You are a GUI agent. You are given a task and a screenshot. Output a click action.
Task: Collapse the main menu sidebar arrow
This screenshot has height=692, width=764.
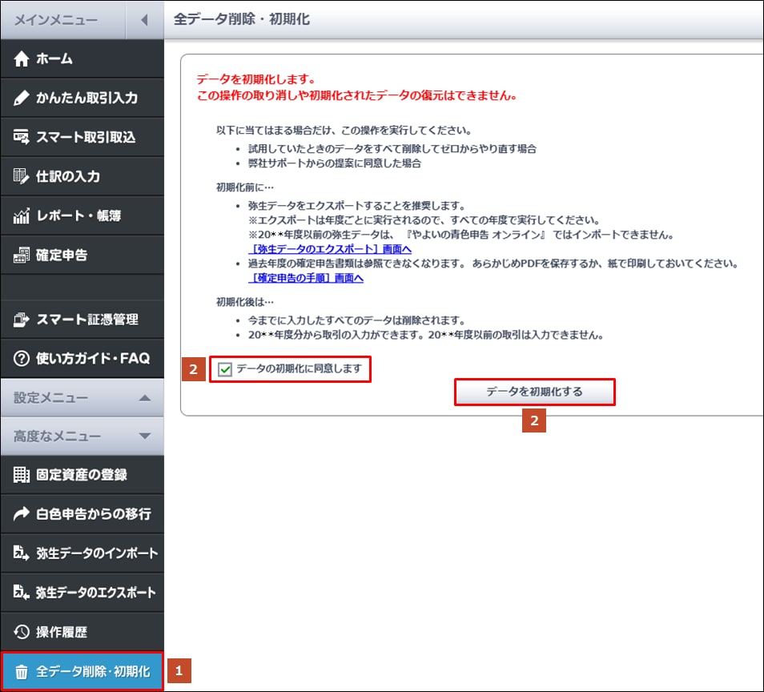point(144,20)
